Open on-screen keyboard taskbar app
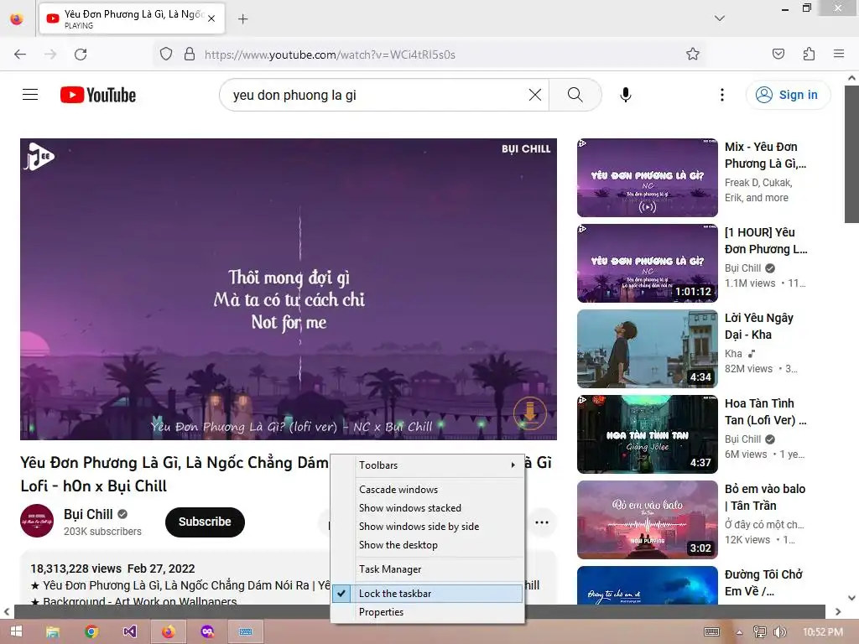The width and height of the screenshot is (859, 644). coord(246,632)
